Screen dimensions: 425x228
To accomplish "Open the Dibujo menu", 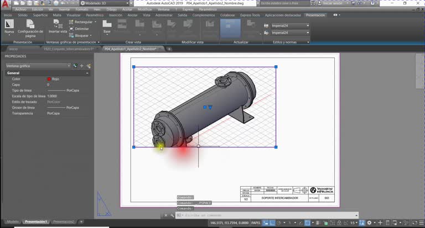I will 111,9.
